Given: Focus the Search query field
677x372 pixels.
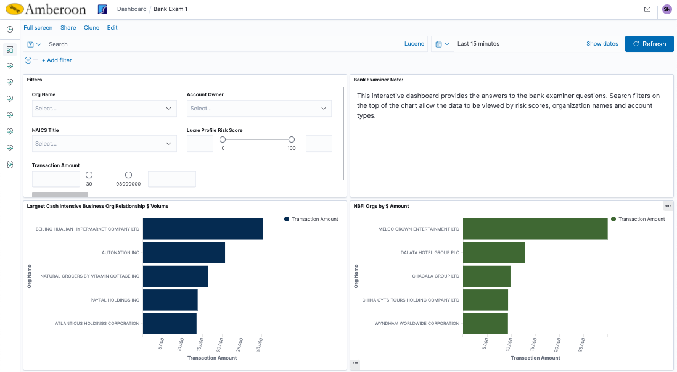Looking at the screenshot, I should click(x=224, y=44).
